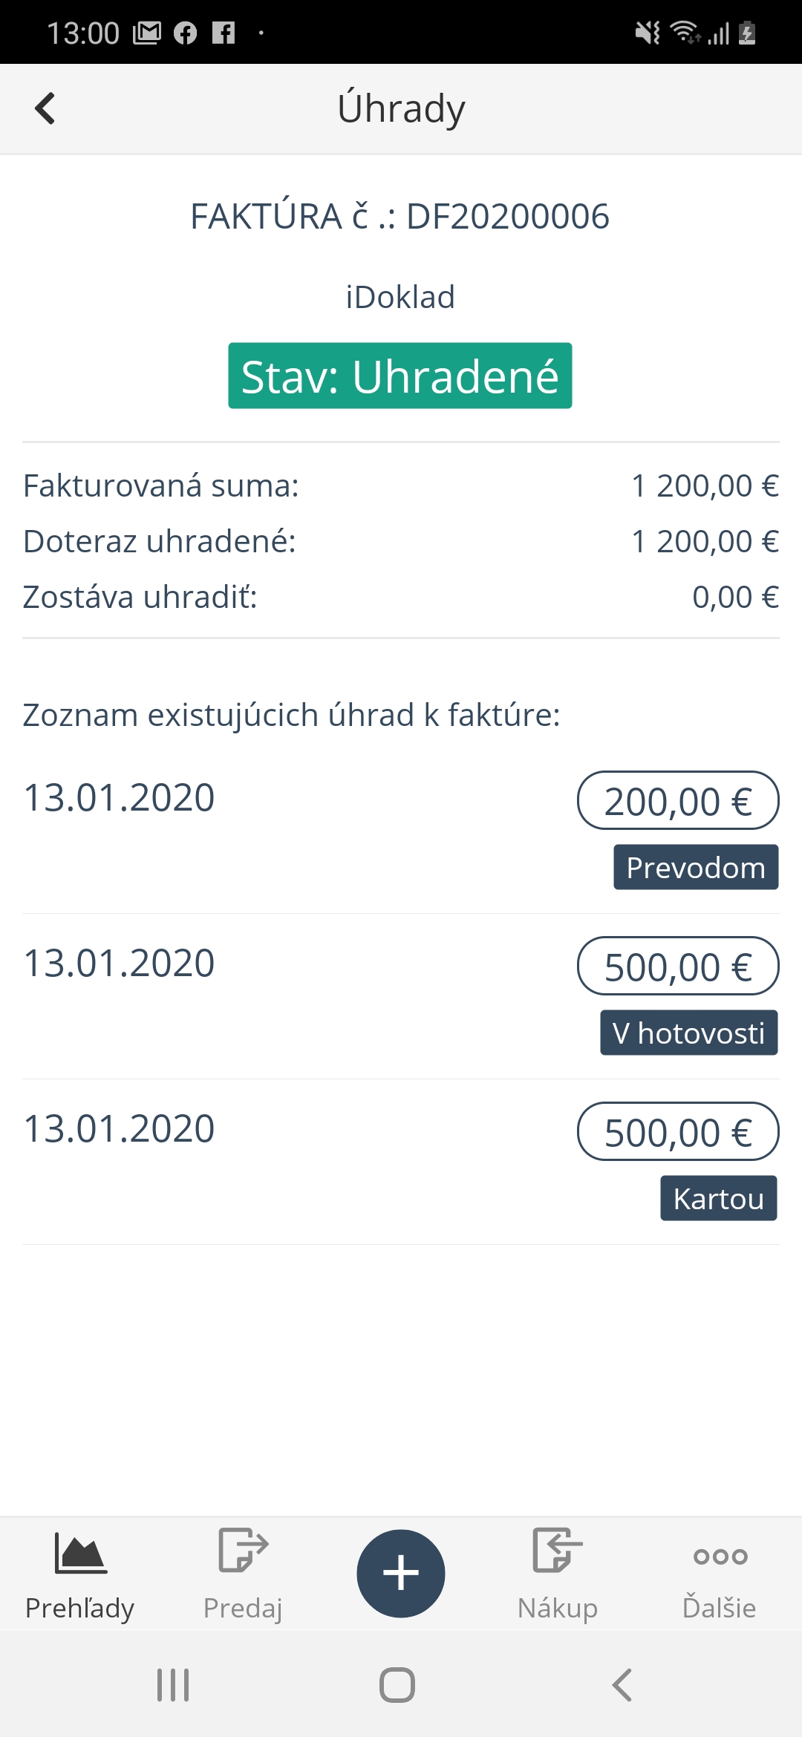Tap the V hotovosti payment tag
This screenshot has width=802, height=1737.
tap(688, 1033)
